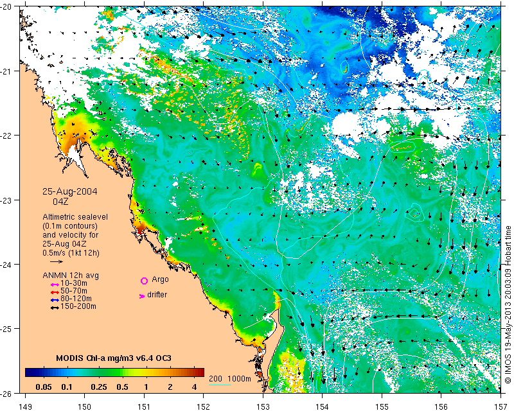Image resolution: width=514 pixels, height=411 pixels.
Task: Click the 0.25 colorbar tick value
Action: (x=99, y=387)
